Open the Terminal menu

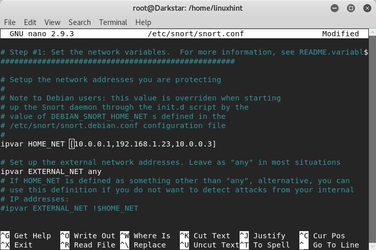[x=113, y=22]
